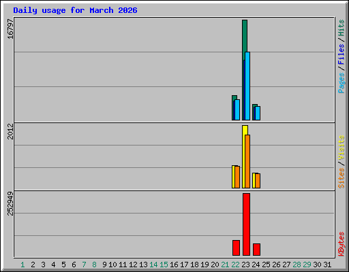Select the orange Sites bar for day 23
The image size is (349, 272).
[247, 161]
